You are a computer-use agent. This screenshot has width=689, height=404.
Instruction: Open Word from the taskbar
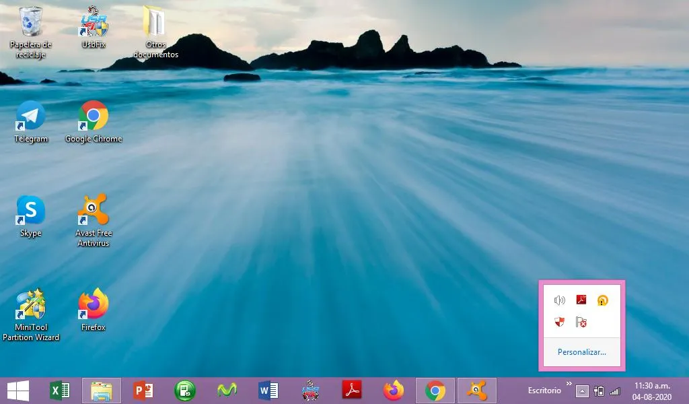268,391
